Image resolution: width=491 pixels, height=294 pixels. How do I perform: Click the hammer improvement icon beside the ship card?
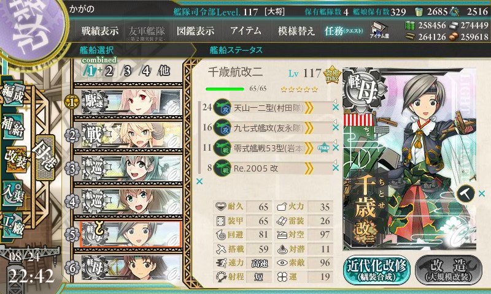[x=465, y=194]
